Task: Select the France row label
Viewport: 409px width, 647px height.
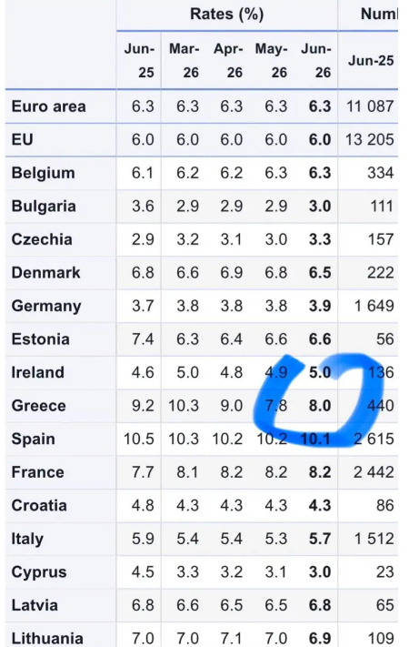Action: (x=38, y=472)
